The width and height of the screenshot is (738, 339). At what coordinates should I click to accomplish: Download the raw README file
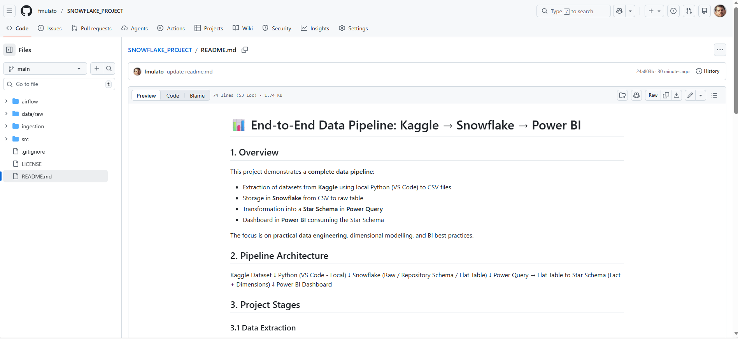pyautogui.click(x=677, y=95)
